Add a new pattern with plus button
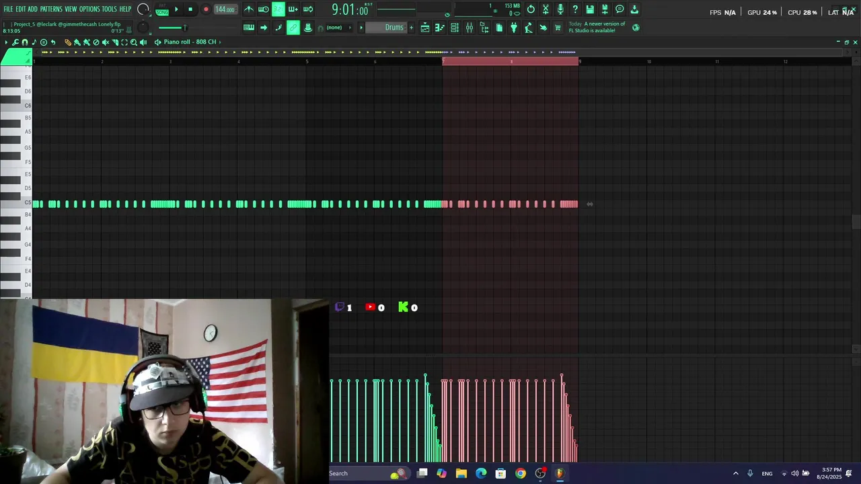The image size is (861, 484). click(x=411, y=28)
